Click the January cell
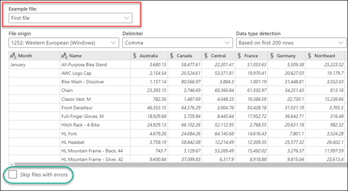 click(34, 64)
